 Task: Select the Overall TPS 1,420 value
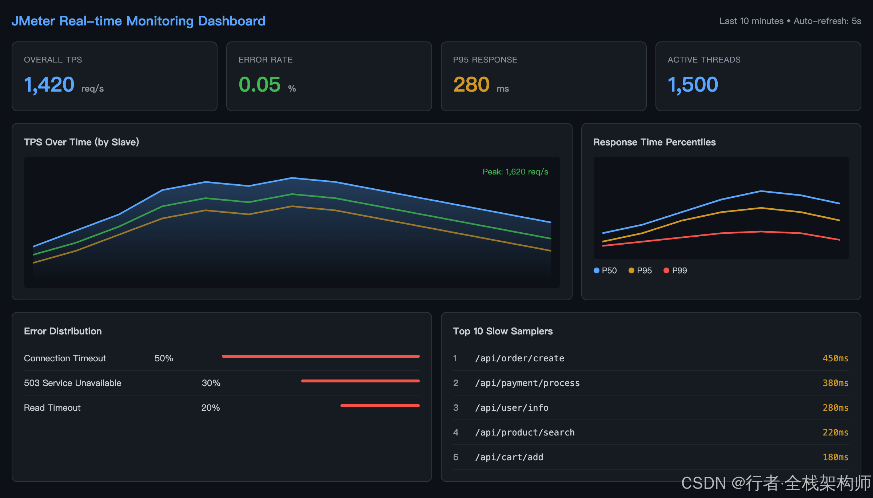[x=49, y=85]
